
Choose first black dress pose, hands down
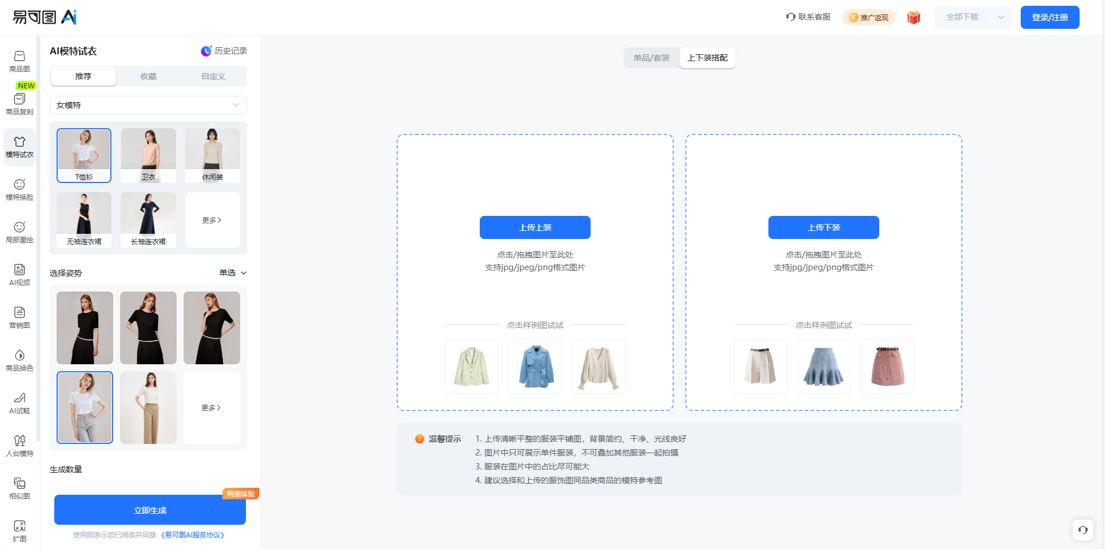85,328
